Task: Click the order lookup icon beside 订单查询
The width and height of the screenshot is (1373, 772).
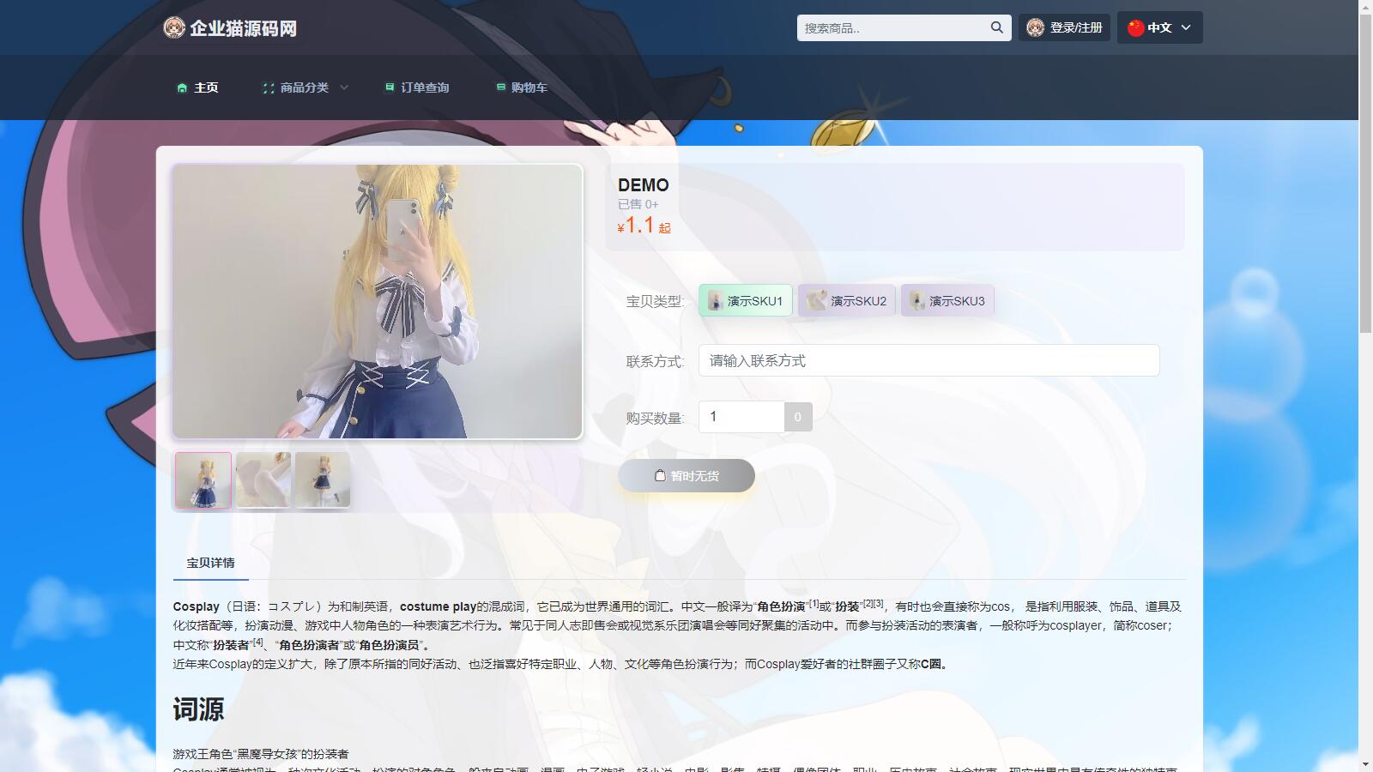Action: tap(388, 87)
